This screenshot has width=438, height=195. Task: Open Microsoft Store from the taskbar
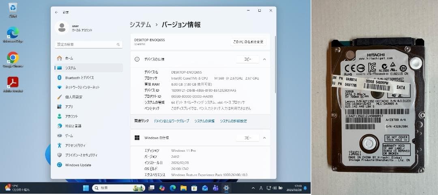(194, 188)
